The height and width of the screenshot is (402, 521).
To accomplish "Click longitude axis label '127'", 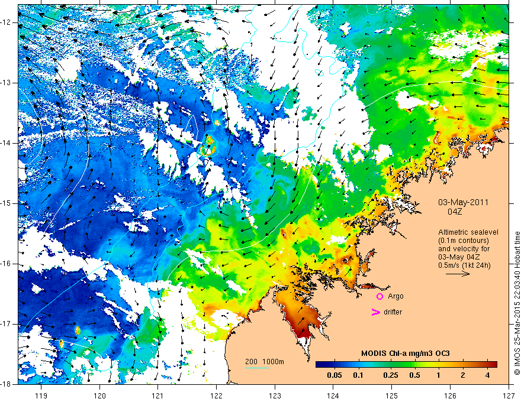I will (x=509, y=395).
